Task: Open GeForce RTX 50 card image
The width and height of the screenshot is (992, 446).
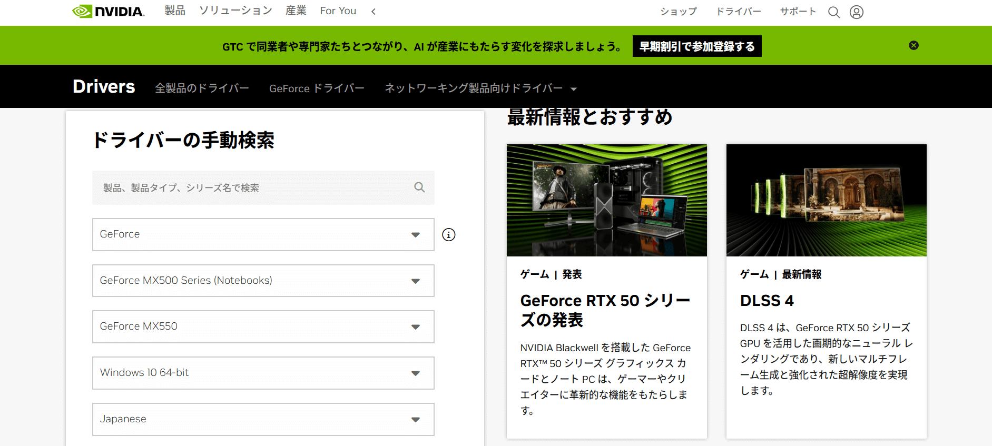Action: tap(607, 200)
